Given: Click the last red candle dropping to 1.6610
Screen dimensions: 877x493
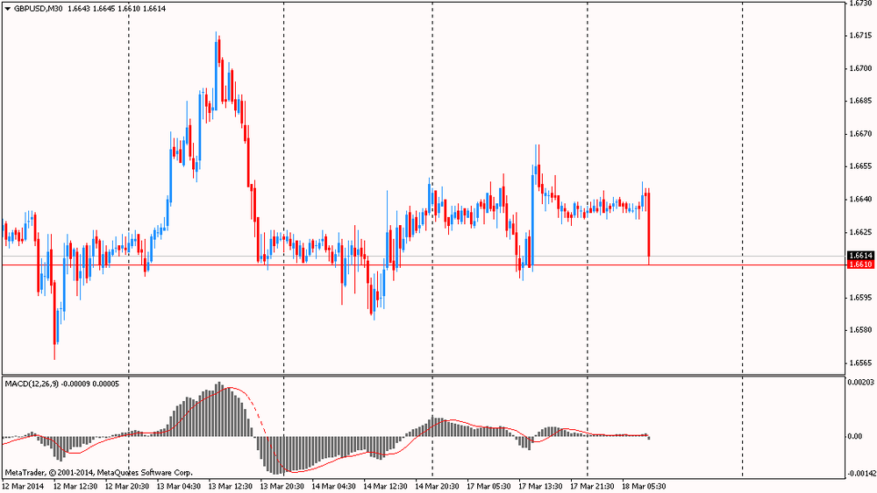Looking at the screenshot, I should click(649, 228).
